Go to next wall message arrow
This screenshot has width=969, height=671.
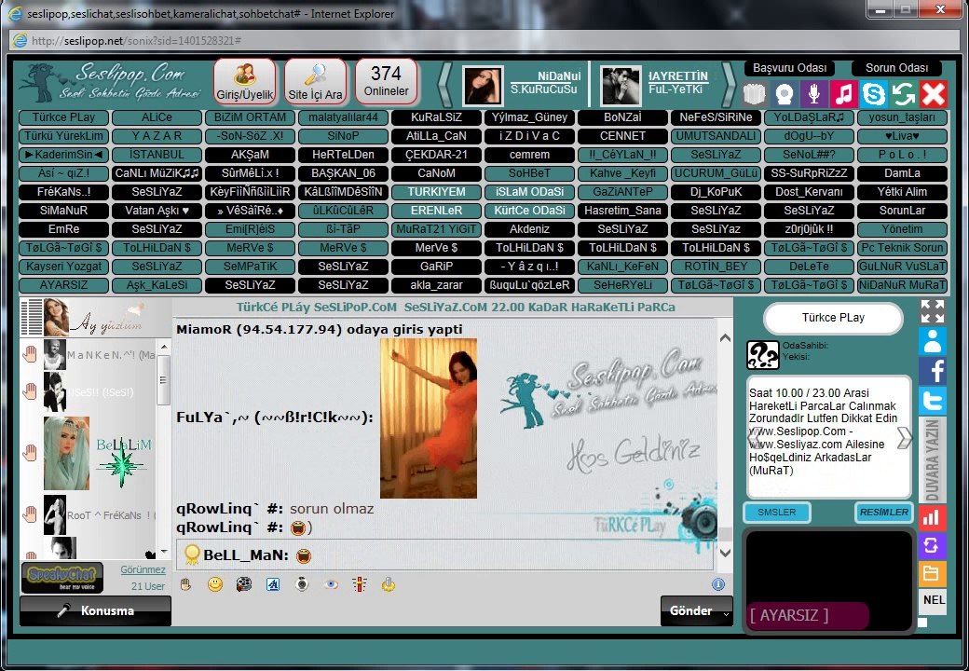click(905, 437)
